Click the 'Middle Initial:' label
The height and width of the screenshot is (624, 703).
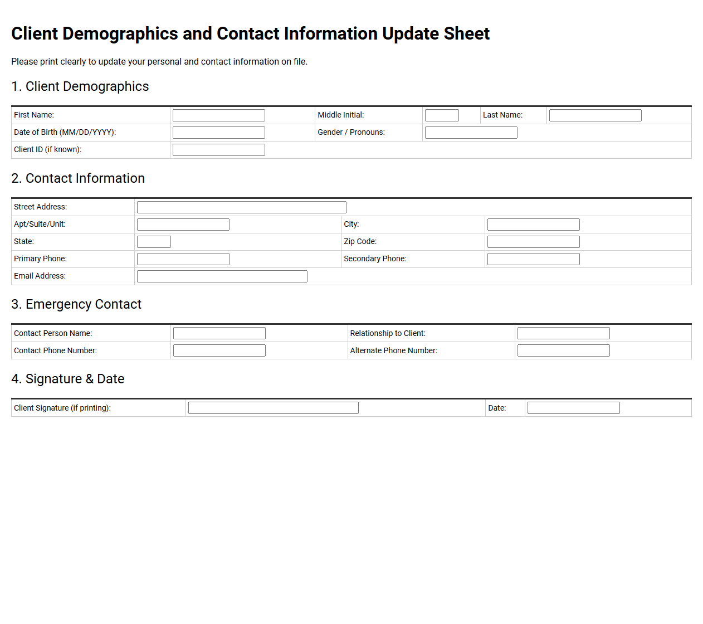[x=341, y=115]
